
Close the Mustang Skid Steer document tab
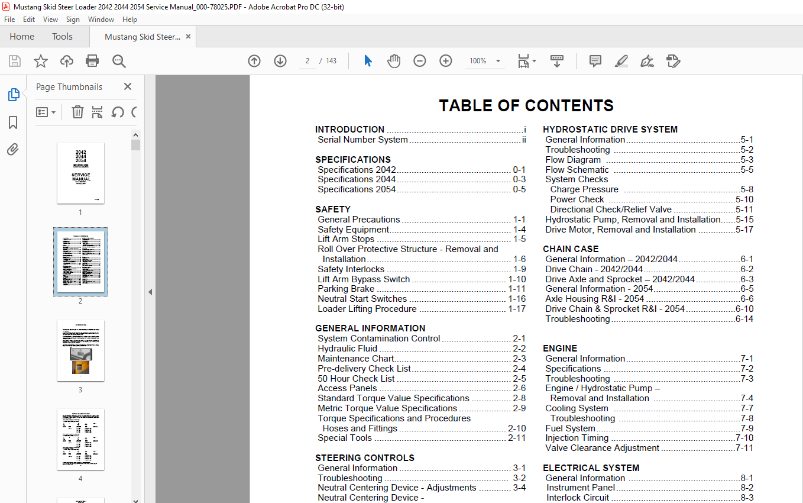click(188, 37)
